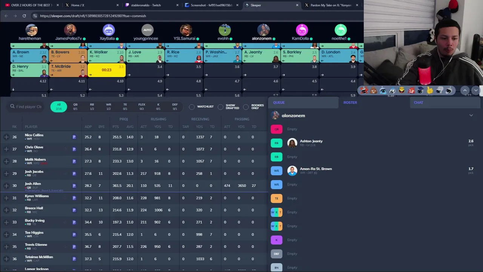Sort players by projected PTS column
The width and height of the screenshot is (483, 272).
[115, 127]
